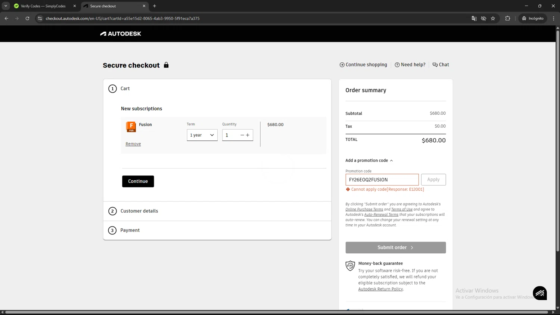Switch to the Verify Codes — SimplyCodes tab
Image resolution: width=560 pixels, height=315 pixels.
tap(43, 6)
